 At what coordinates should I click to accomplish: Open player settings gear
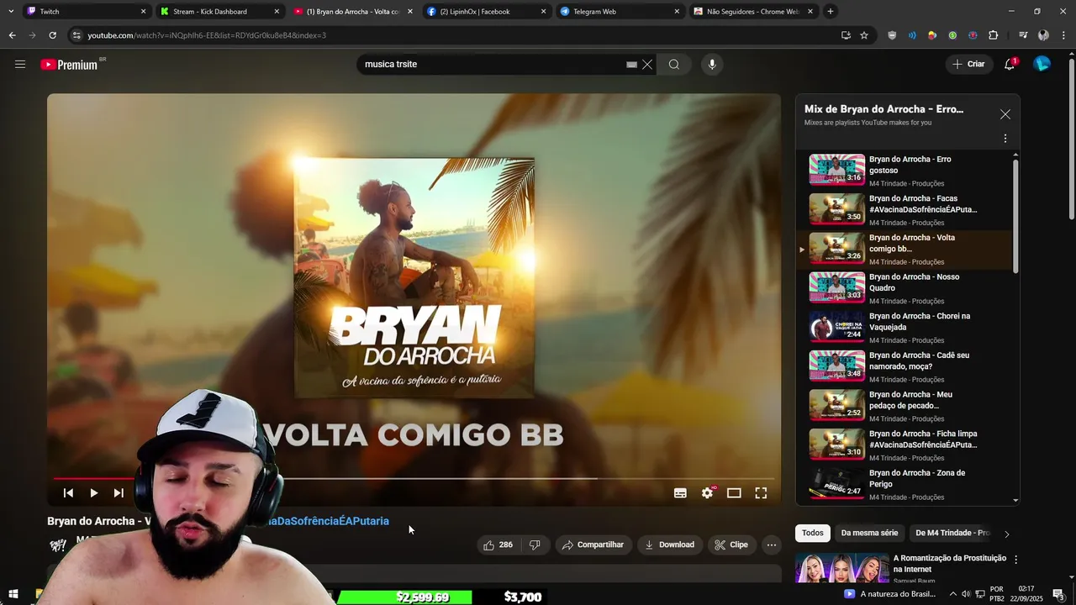[707, 493]
